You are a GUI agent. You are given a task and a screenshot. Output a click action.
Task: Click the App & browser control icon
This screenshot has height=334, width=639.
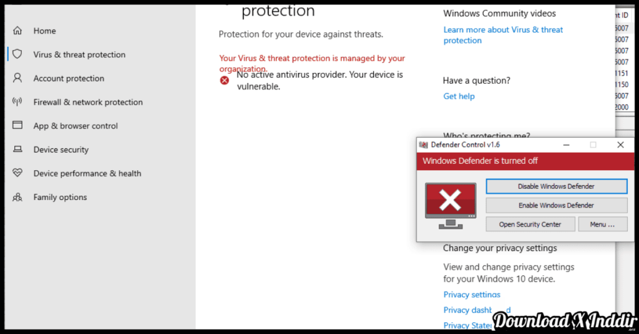click(17, 125)
